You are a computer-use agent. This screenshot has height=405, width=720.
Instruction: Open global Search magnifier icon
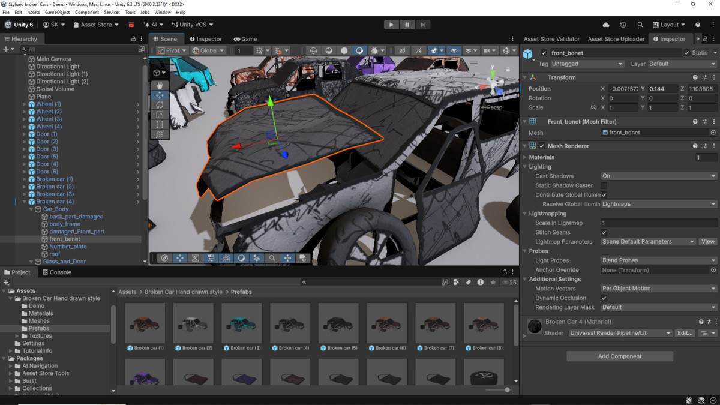pyautogui.click(x=640, y=25)
